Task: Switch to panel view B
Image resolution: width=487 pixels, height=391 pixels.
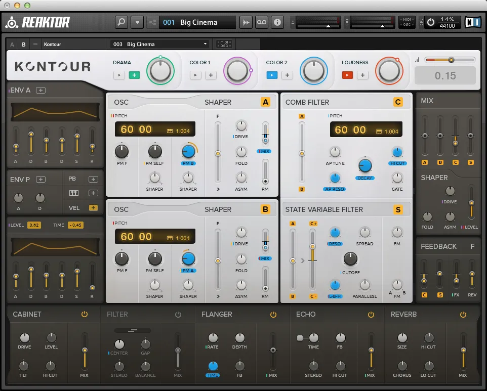Action: [x=24, y=45]
